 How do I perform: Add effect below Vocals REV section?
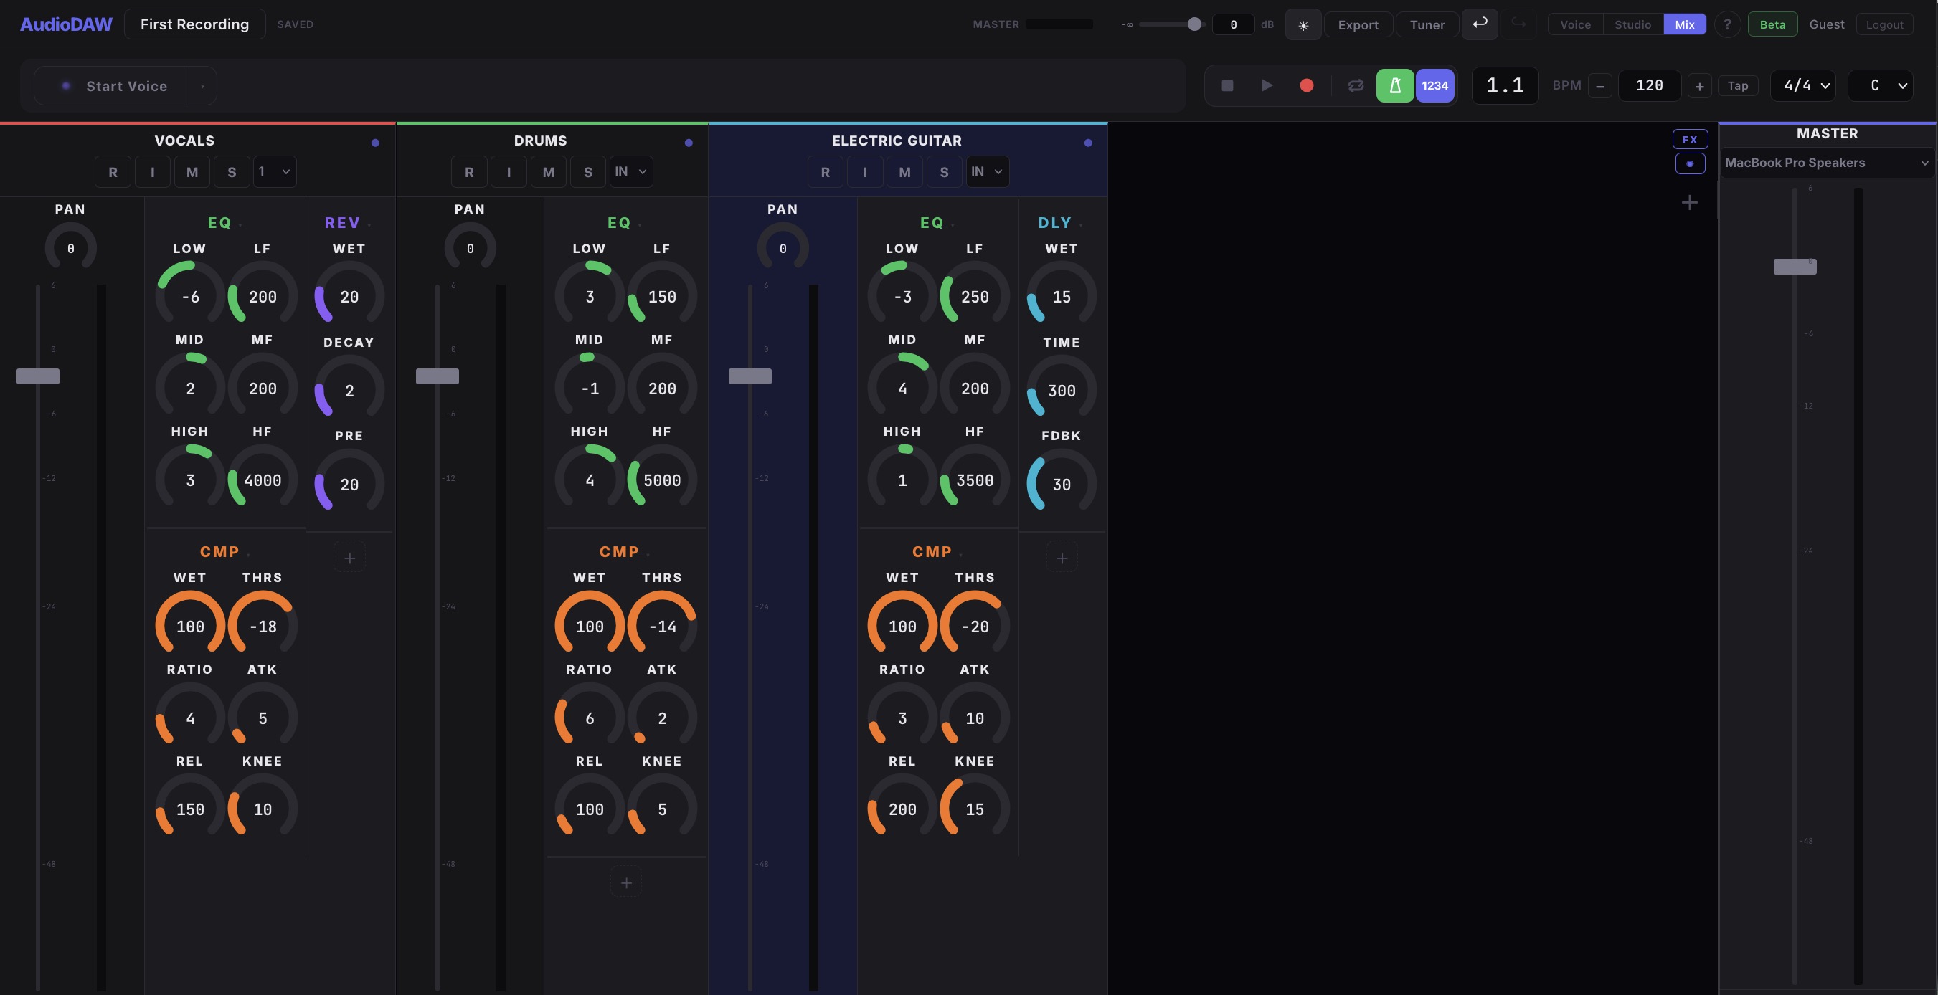[x=350, y=558]
